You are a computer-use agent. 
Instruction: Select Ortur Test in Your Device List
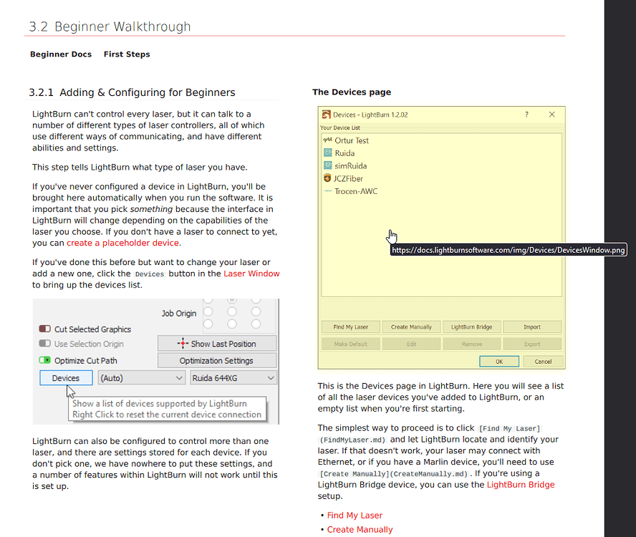351,140
